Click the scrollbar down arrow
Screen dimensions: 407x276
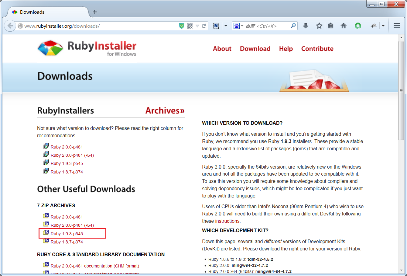(x=401, y=270)
